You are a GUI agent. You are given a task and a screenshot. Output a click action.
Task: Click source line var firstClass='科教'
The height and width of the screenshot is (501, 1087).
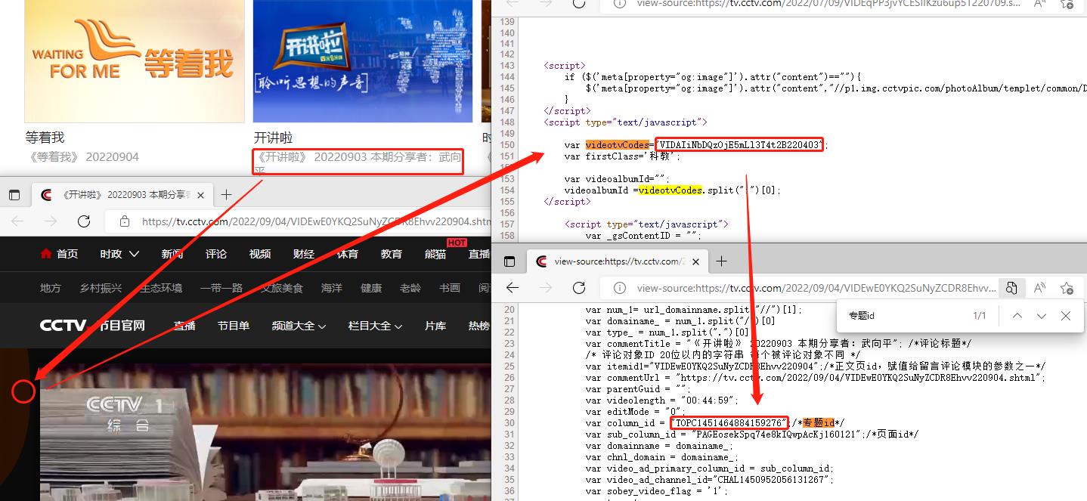point(622,156)
